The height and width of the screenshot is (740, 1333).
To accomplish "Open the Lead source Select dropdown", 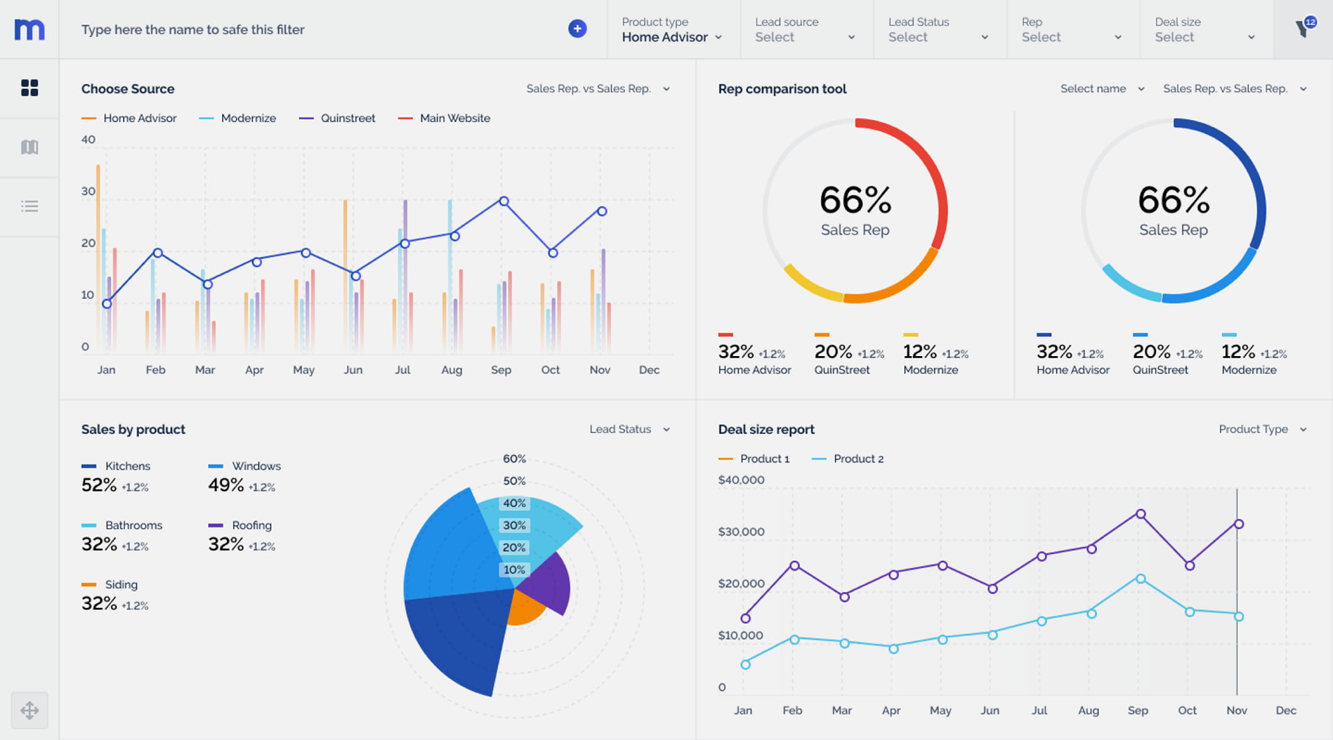I will [805, 30].
